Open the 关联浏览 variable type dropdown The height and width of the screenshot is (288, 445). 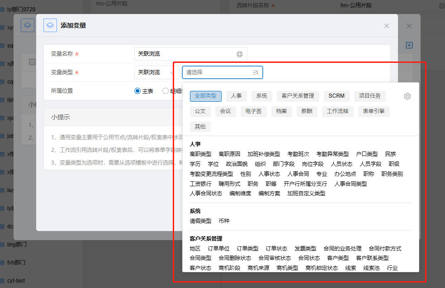tap(156, 72)
